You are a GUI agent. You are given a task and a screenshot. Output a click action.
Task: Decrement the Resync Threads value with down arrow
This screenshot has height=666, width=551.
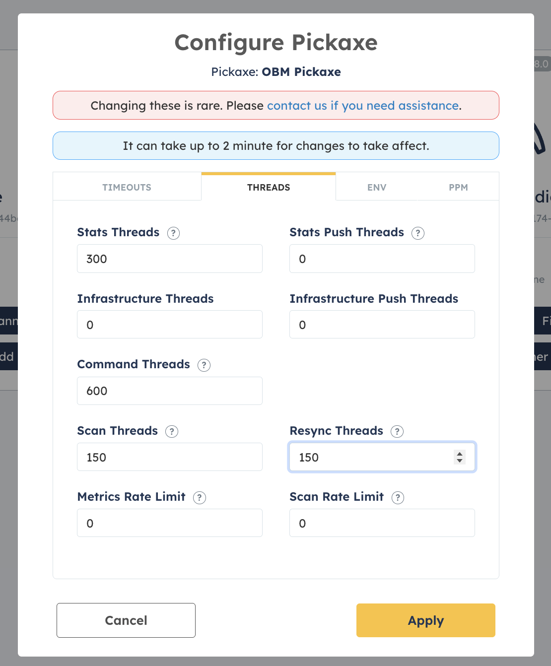click(460, 461)
